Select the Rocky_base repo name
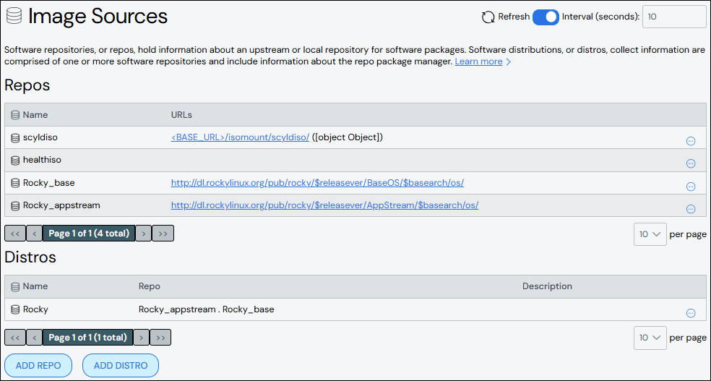The width and height of the screenshot is (711, 381). [x=49, y=183]
